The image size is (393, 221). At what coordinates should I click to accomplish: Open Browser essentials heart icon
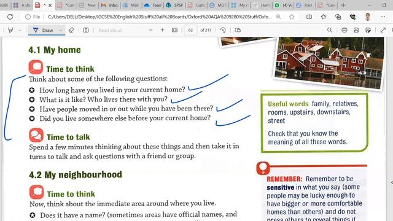point(352,17)
